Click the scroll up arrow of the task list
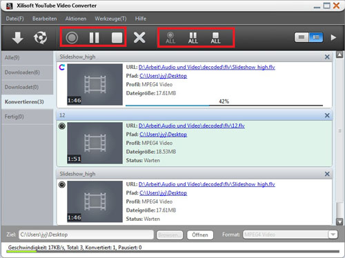 pos(339,54)
